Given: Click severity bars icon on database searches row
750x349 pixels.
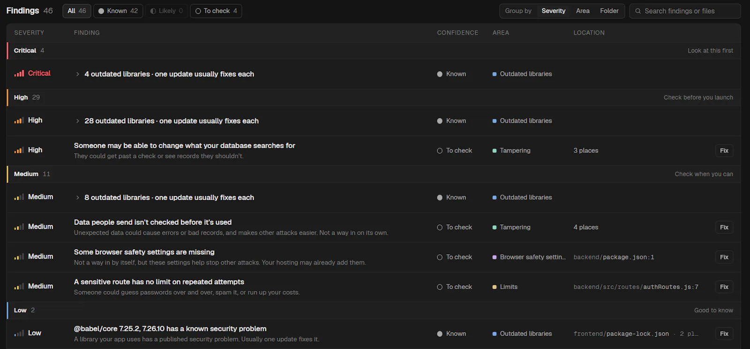Looking at the screenshot, I should (19, 150).
